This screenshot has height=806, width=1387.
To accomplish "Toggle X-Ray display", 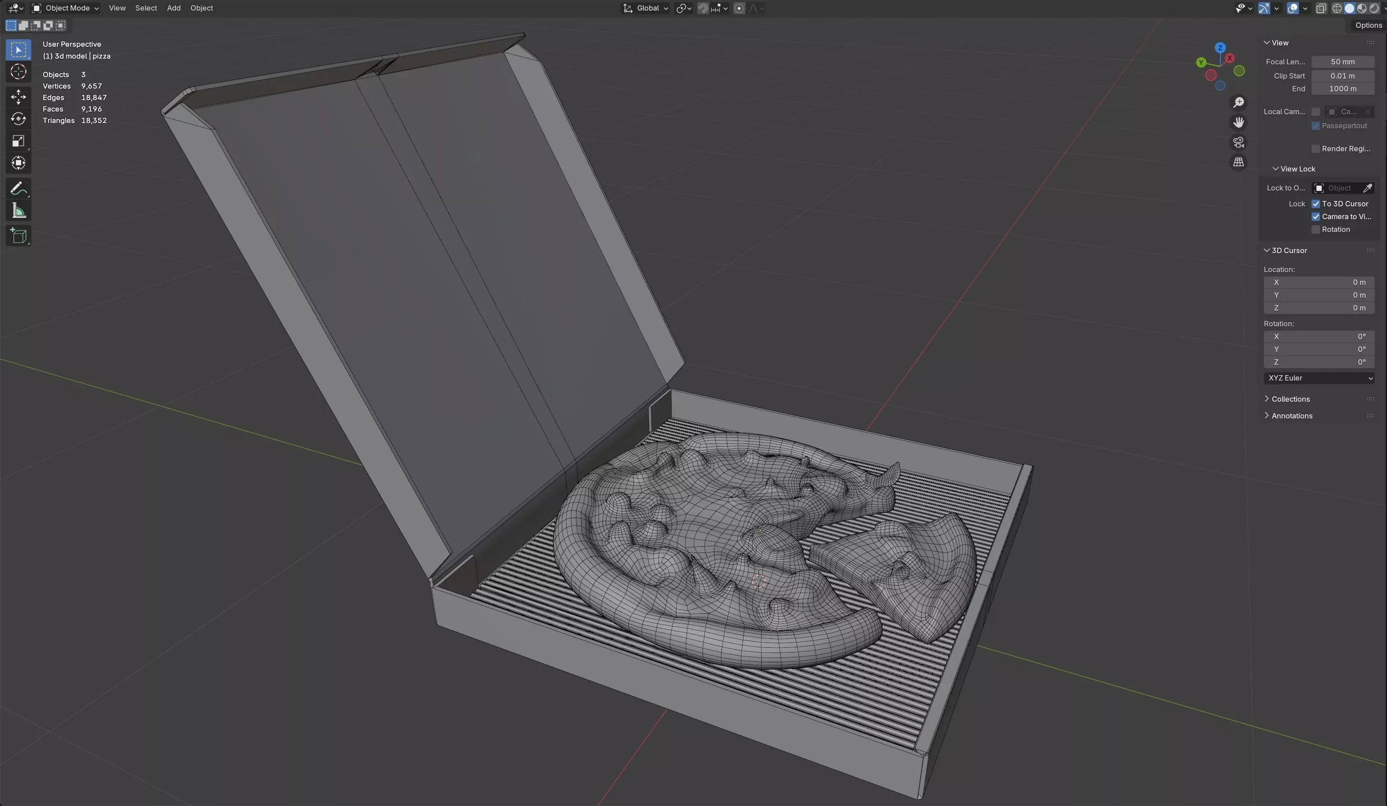I will tap(1321, 8).
